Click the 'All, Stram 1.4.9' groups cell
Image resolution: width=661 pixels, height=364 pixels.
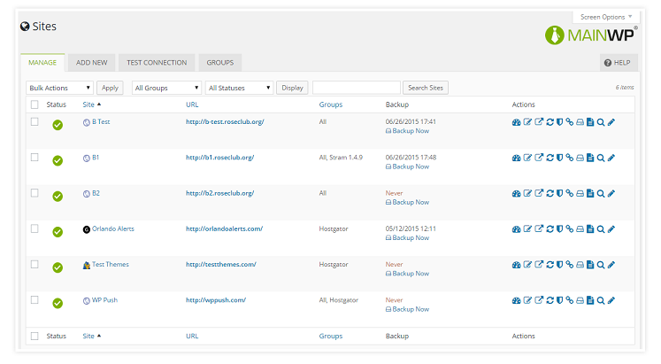coord(341,158)
